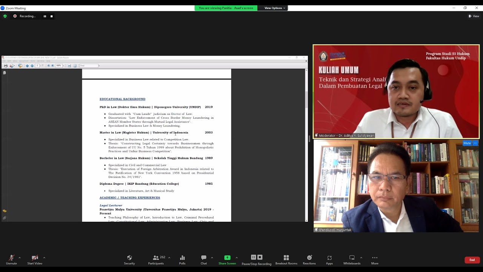
Task: Click the Find field in Adobe Reader
Action: [89, 66]
